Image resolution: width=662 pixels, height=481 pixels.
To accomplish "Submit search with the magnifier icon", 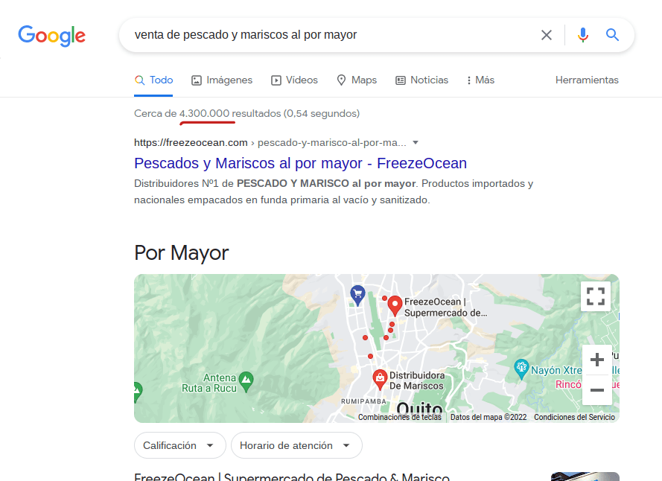I will tap(612, 35).
